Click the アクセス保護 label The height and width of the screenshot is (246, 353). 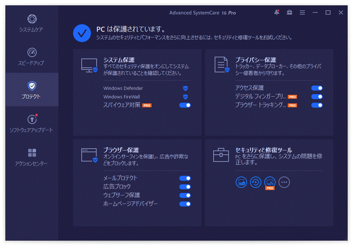click(250, 88)
